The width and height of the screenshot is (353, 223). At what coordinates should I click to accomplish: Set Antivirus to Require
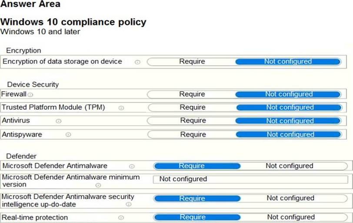193,121
